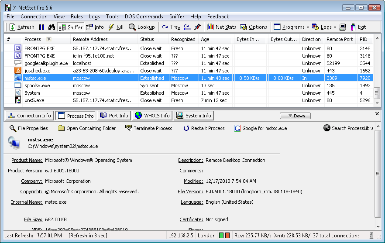The width and height of the screenshot is (385, 243).
Task: Sort by the PID column header
Action: click(x=364, y=39)
